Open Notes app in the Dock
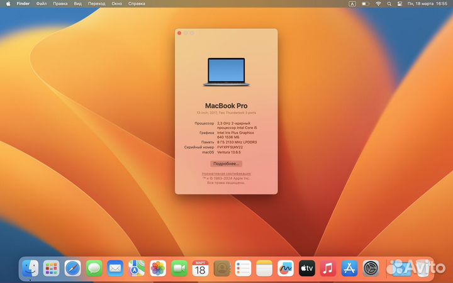 coord(264,269)
